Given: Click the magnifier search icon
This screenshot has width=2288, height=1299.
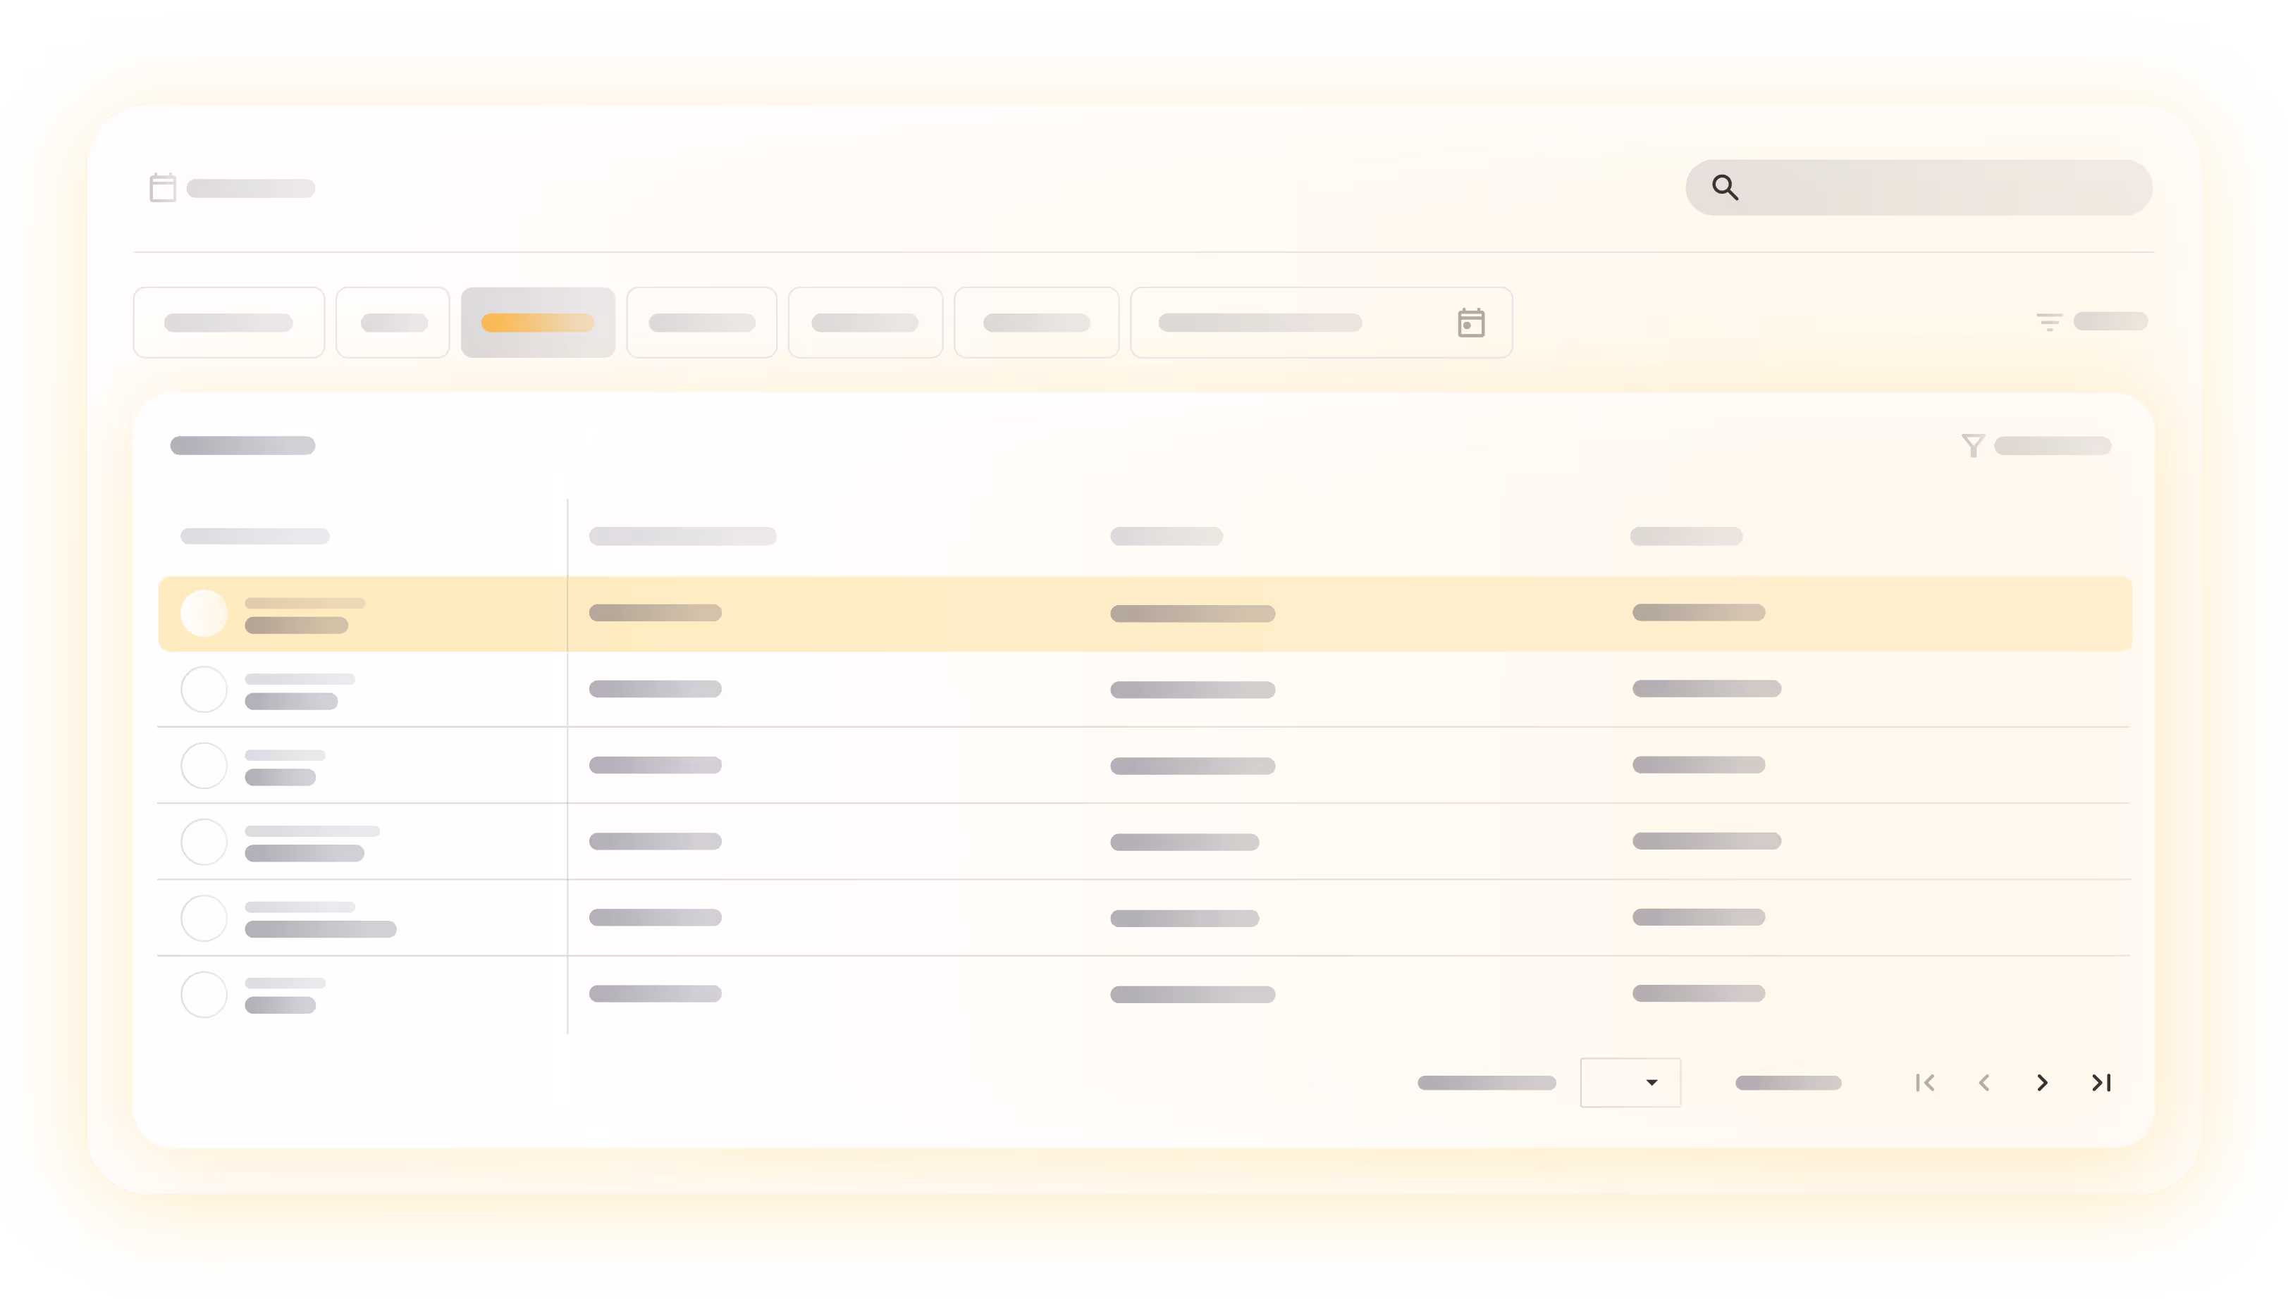Looking at the screenshot, I should pyautogui.click(x=1725, y=187).
